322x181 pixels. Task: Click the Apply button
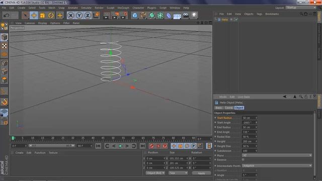coord(201,173)
